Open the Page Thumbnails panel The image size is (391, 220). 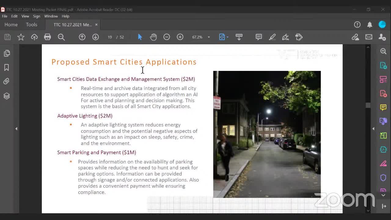[x=7, y=53]
